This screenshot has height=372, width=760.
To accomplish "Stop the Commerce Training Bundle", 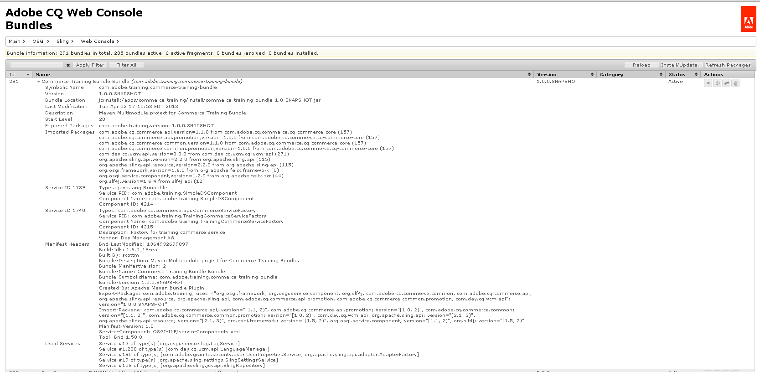I will (708, 83).
